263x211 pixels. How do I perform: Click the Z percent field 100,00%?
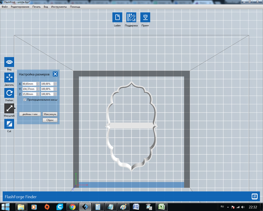coord(47,94)
